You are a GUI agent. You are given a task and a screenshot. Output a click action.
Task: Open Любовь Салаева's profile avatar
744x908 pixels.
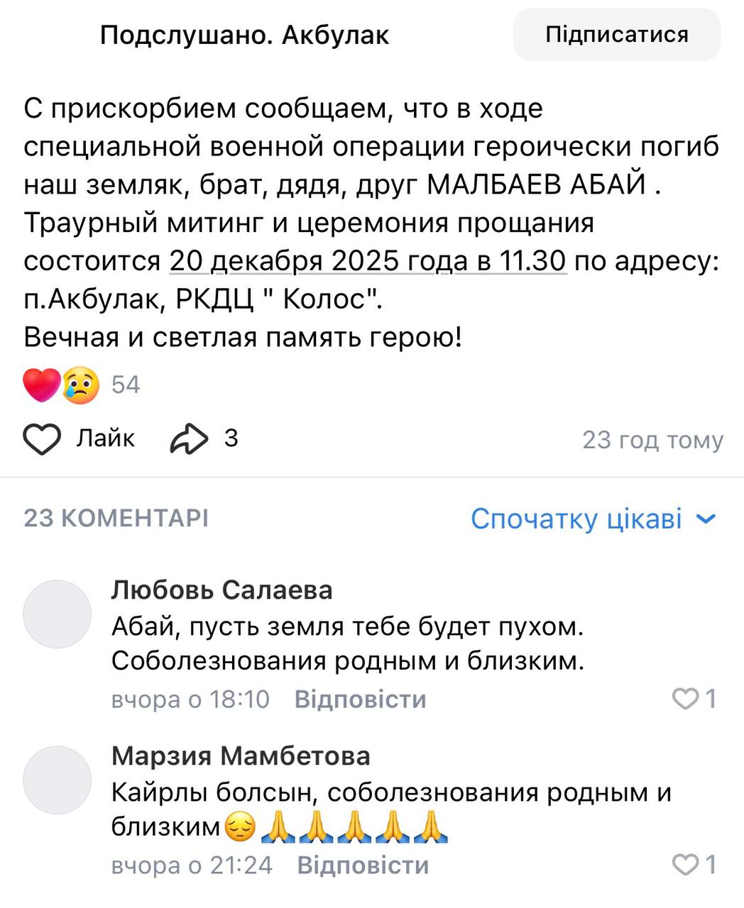tap(58, 614)
